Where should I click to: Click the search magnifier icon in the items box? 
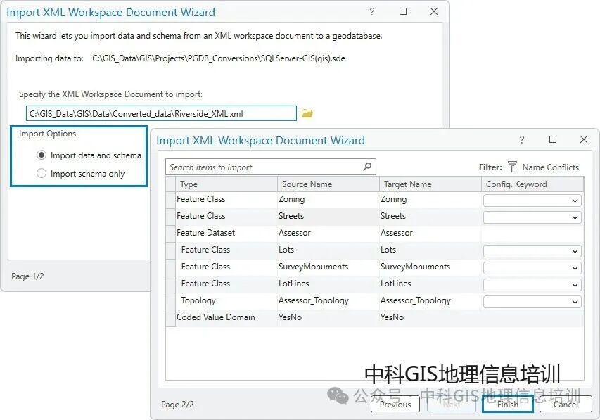[367, 167]
